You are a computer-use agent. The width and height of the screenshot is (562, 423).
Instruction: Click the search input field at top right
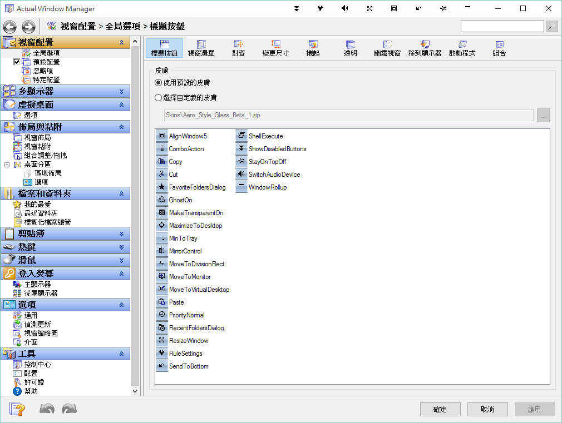pyautogui.click(x=502, y=26)
